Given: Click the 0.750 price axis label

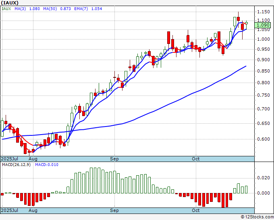Looking at the screenshot, I should pyautogui.click(x=264, y=95).
